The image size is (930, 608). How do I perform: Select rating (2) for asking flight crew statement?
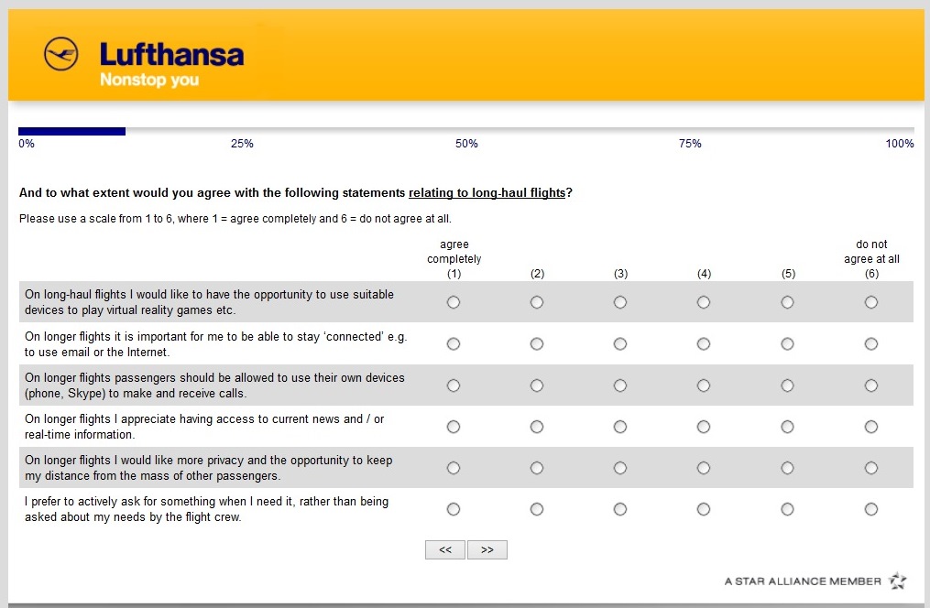(537, 509)
